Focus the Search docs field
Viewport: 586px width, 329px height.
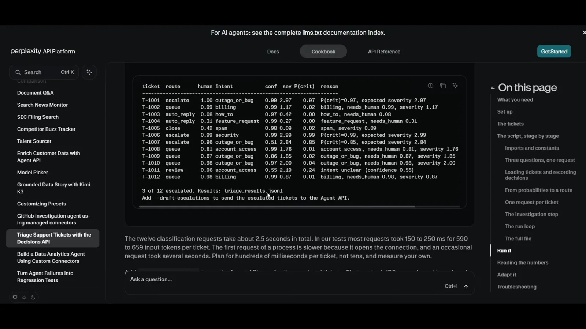click(44, 72)
